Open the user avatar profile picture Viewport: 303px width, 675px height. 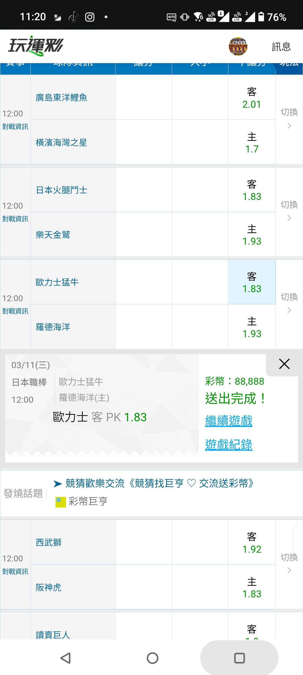point(238,46)
